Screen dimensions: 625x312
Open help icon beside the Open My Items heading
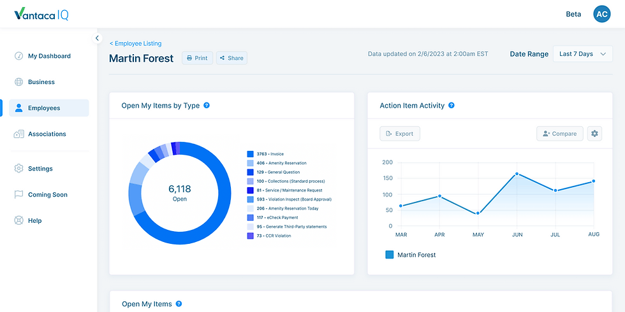pos(179,304)
